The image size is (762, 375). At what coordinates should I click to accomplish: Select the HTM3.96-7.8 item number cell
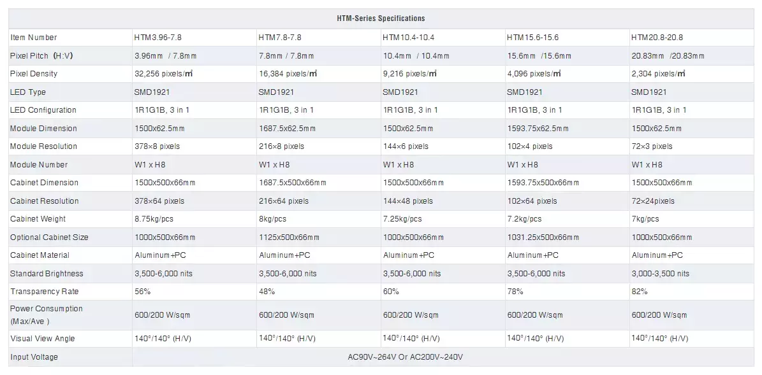tap(194, 38)
